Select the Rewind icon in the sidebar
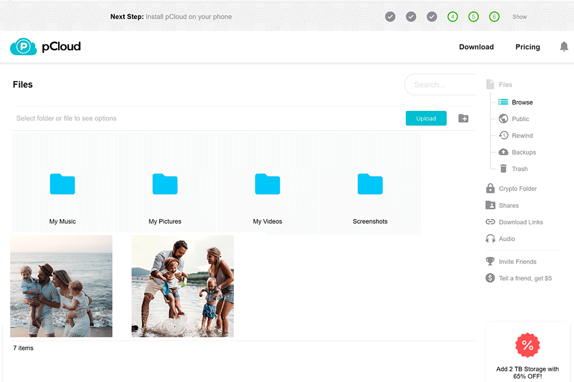This screenshot has width=574, height=382. (x=503, y=135)
